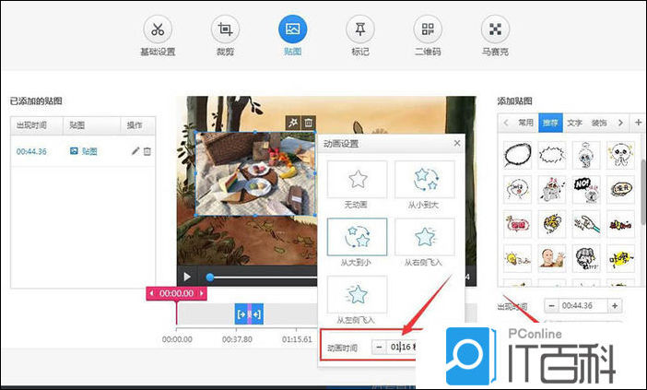Pick the crying character sticker
Viewport: 647px width, 390px height.
586,155
